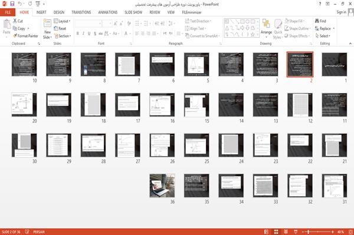Add a New Slide
Viewport: 354px width, 235px height.
(x=47, y=29)
